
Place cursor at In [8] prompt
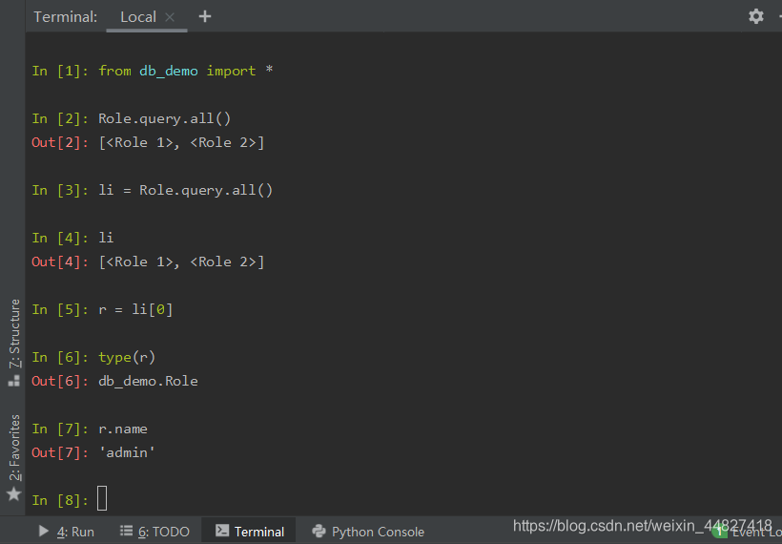pyautogui.click(x=102, y=498)
